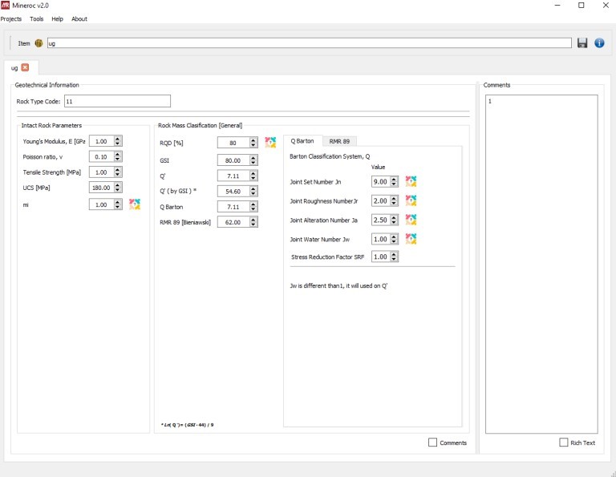Viewport: 616px width, 477px height.
Task: Click the Item name input field
Action: pos(309,43)
